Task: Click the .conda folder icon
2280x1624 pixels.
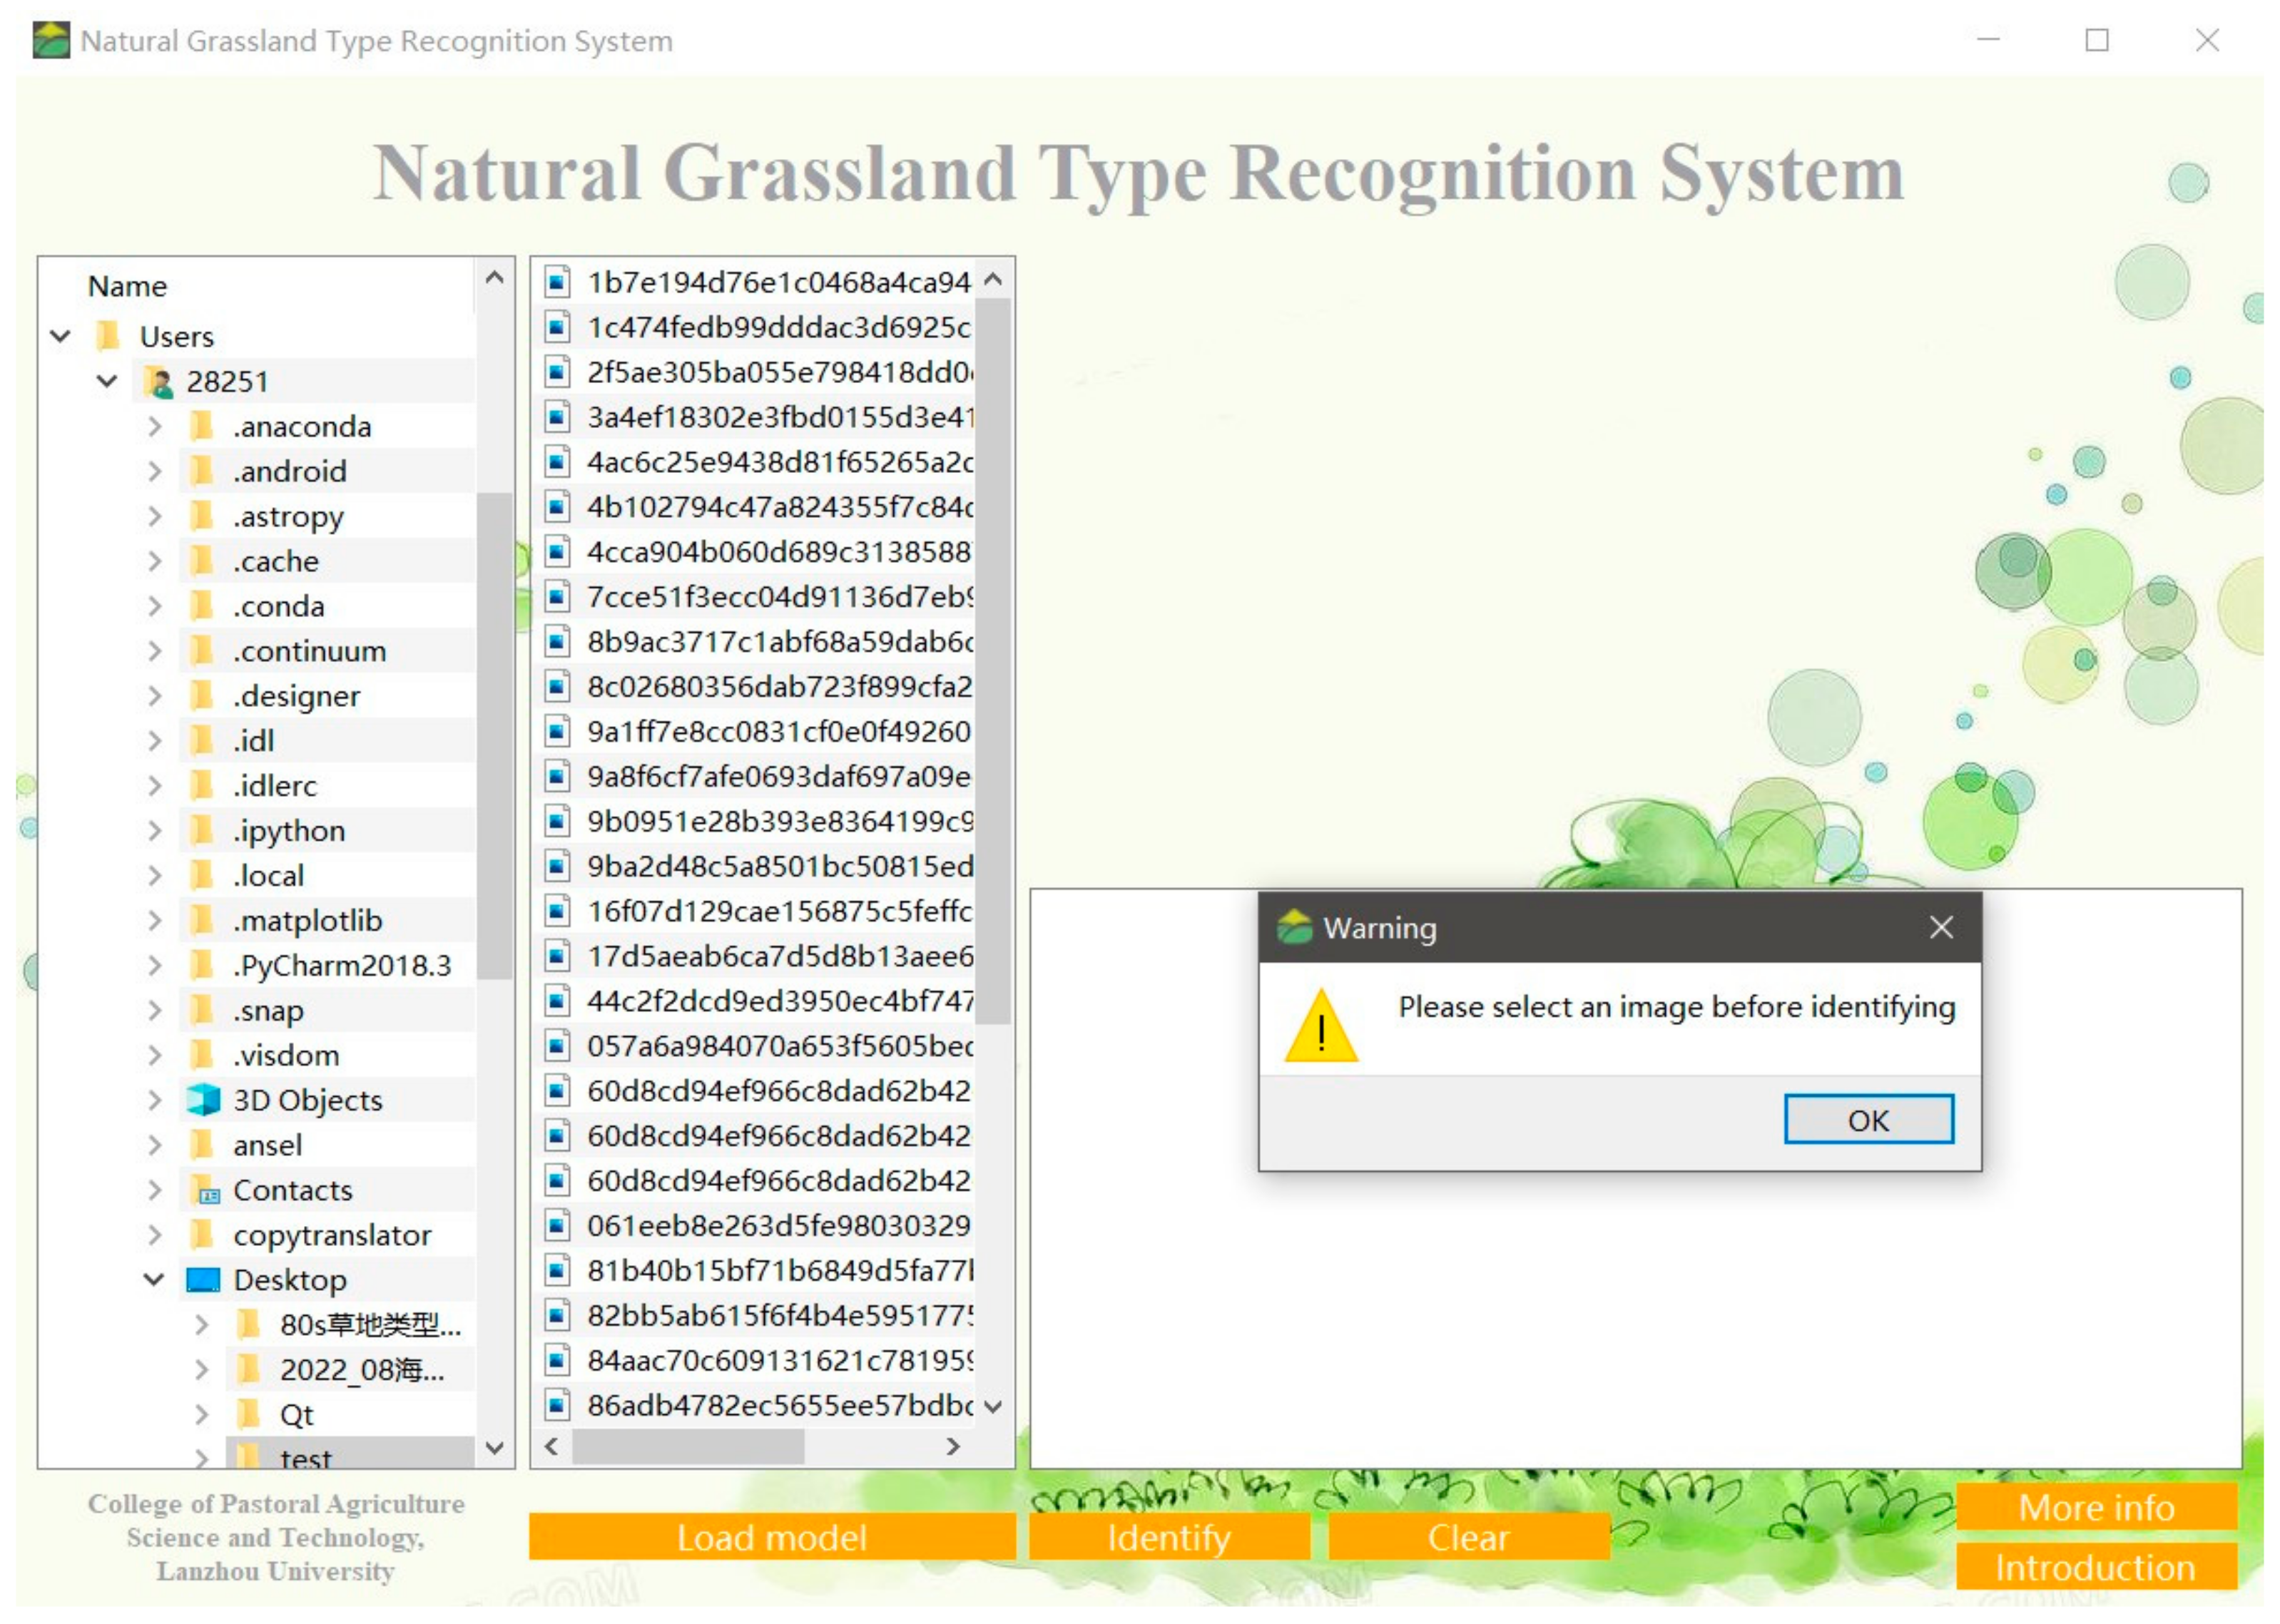Action: 202,605
